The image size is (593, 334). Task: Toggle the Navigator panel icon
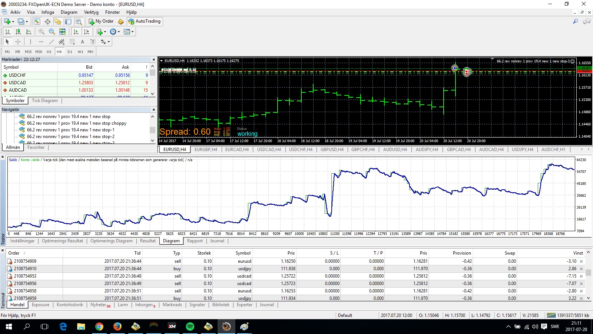pyautogui.click(x=58, y=22)
